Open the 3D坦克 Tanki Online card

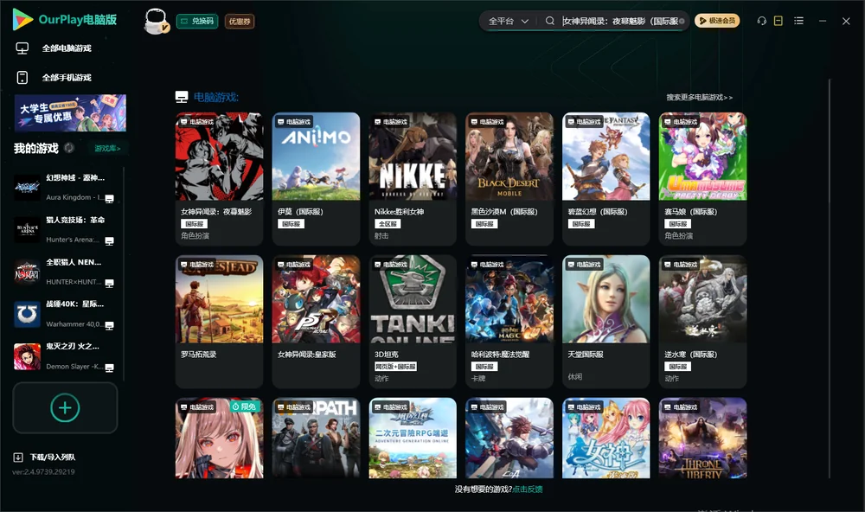click(413, 322)
